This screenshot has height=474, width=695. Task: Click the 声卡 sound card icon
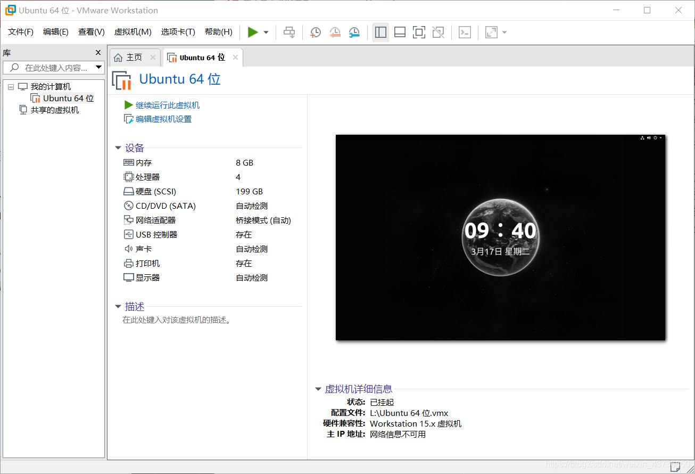pyautogui.click(x=128, y=248)
